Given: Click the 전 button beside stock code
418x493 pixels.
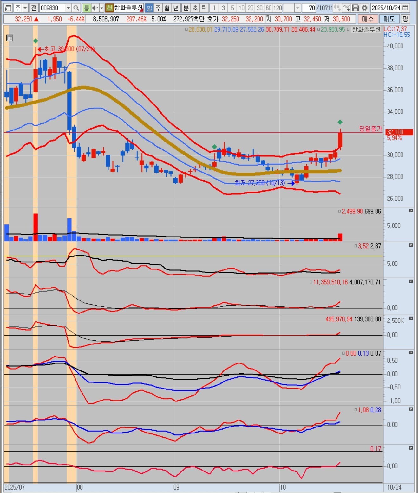Looking at the screenshot, I should (x=34, y=8).
